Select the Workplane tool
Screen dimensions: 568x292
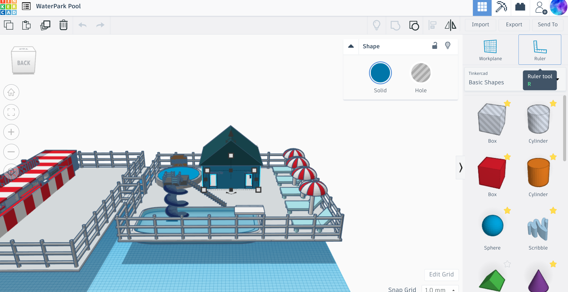pos(490,50)
